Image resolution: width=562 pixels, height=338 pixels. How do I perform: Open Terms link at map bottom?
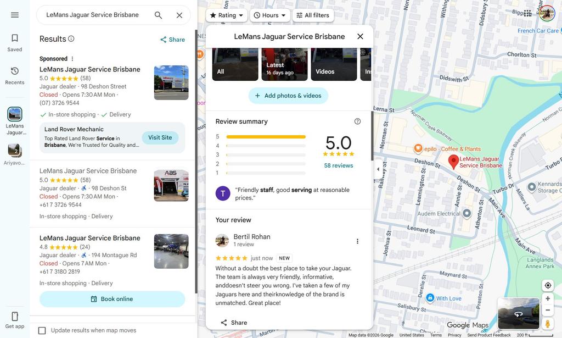click(x=436, y=335)
